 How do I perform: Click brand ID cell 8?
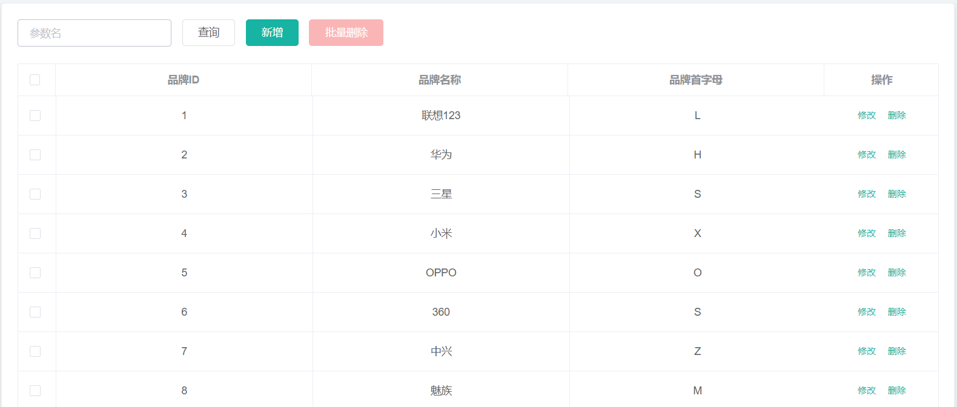[184, 390]
